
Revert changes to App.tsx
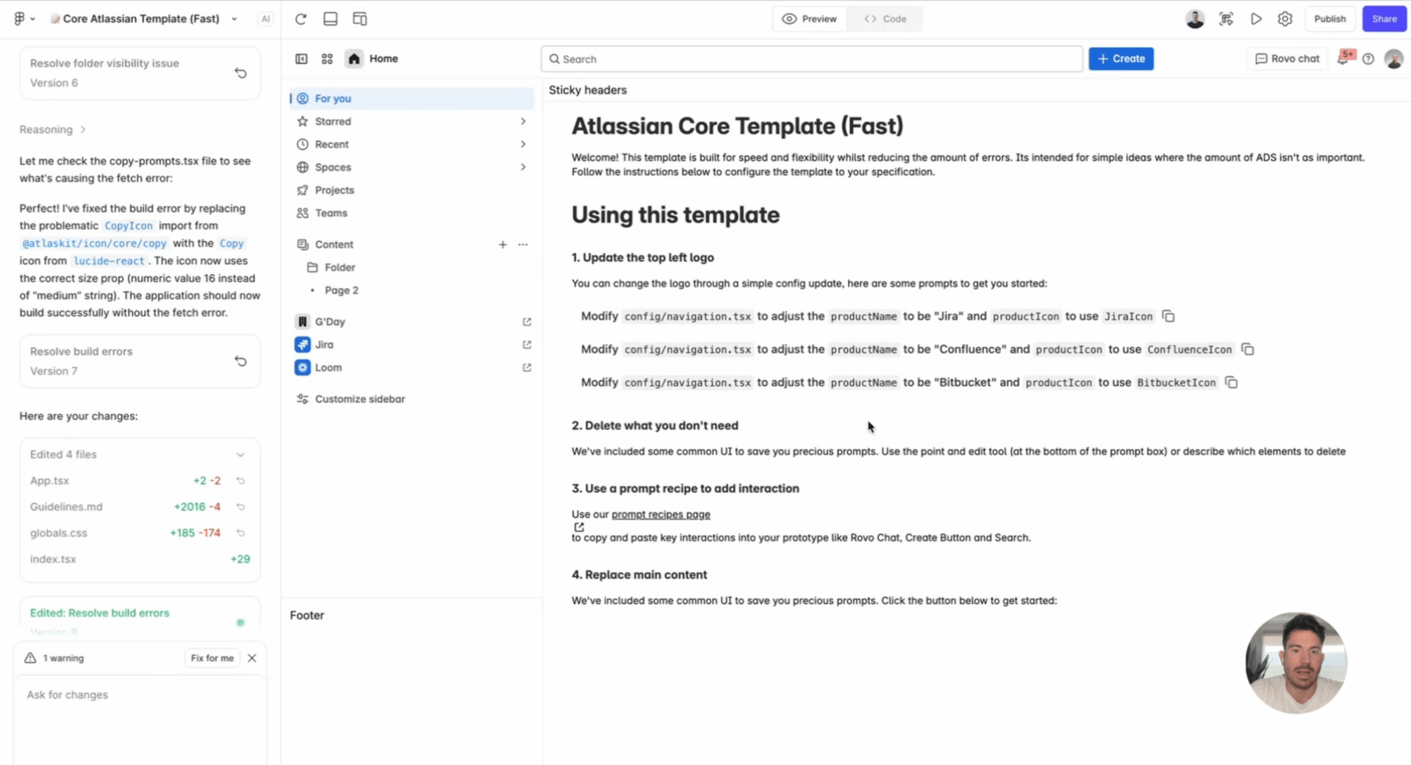[240, 481]
